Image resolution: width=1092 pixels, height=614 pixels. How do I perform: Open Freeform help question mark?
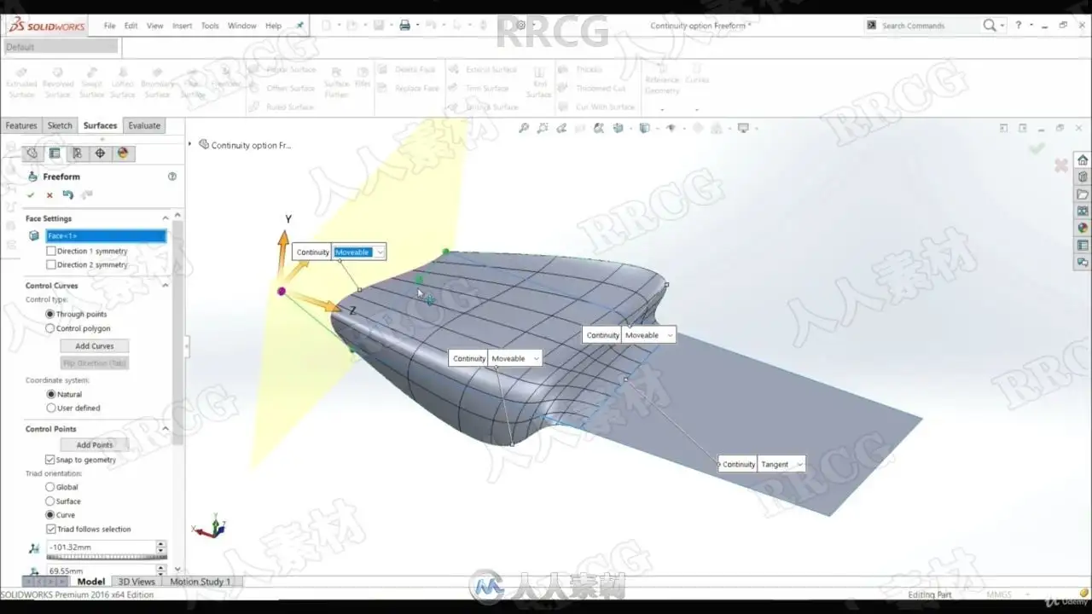[172, 177]
